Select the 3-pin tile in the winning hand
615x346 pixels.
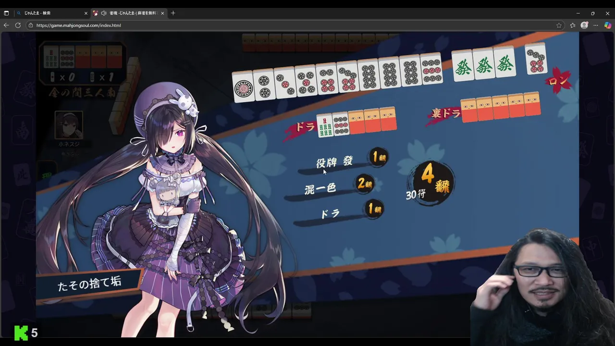click(x=285, y=82)
